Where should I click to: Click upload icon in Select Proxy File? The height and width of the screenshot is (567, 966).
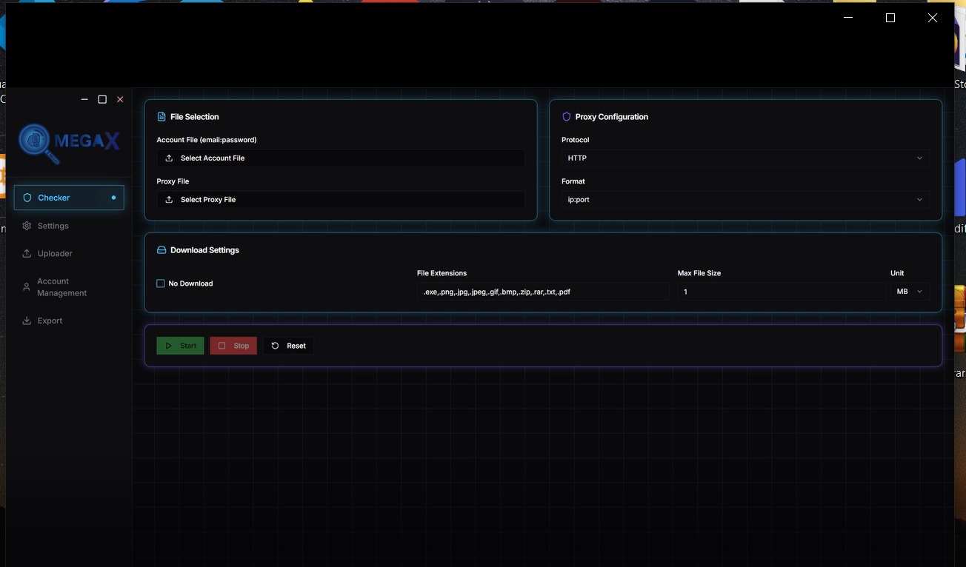[169, 200]
